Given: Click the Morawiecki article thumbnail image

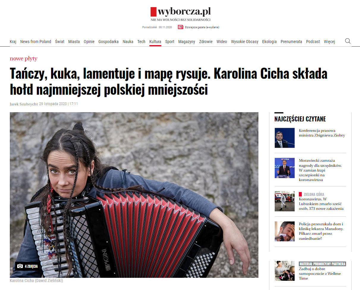Looking at the screenshot, I should coord(284,168).
